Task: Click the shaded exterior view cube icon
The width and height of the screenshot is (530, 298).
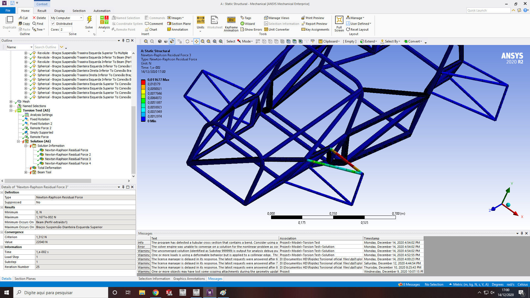Action: click(x=160, y=41)
